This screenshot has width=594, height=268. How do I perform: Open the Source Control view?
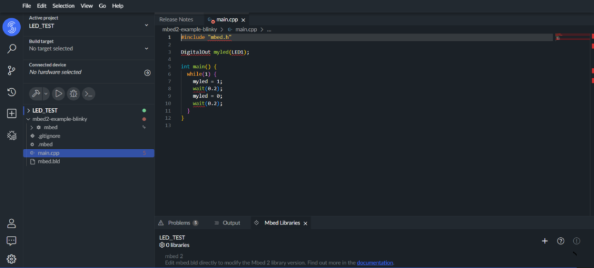point(11,71)
